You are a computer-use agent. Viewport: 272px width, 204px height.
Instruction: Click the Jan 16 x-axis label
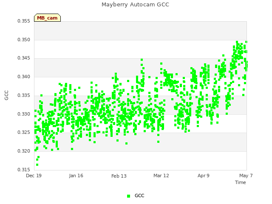coord(76,176)
